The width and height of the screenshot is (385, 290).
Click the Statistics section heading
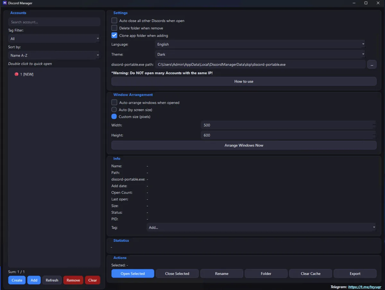121,240
